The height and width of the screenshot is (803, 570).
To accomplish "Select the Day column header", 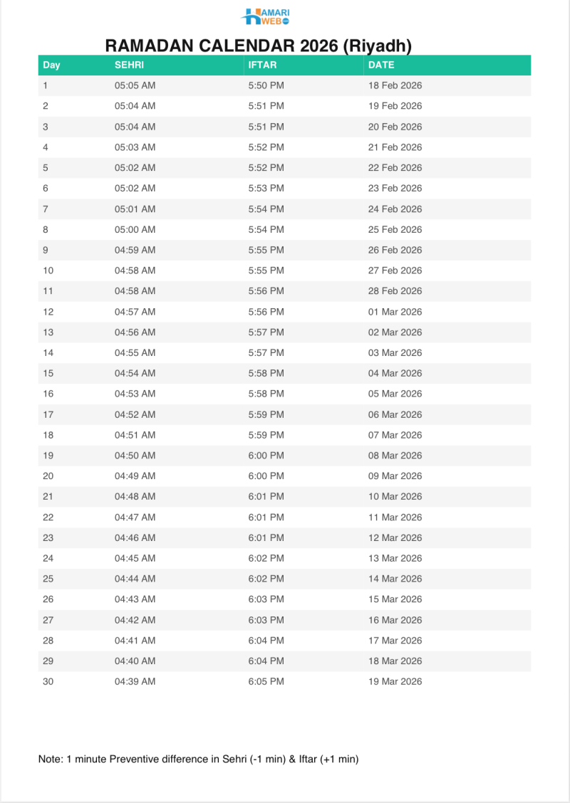I will pyautogui.click(x=51, y=65).
